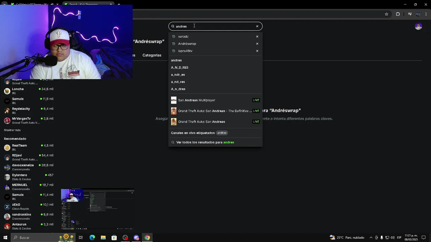Open Windows Start menu
Image resolution: width=431 pixels, height=242 pixels.
click(x=5, y=238)
